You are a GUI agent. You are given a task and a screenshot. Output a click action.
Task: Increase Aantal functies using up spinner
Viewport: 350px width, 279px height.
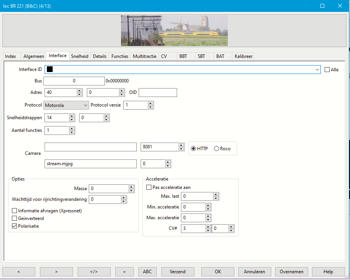(x=72, y=129)
